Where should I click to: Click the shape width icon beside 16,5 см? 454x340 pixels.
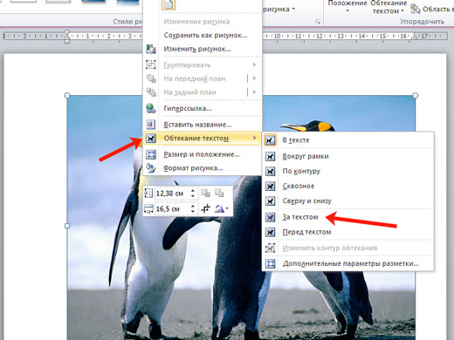[148, 208]
